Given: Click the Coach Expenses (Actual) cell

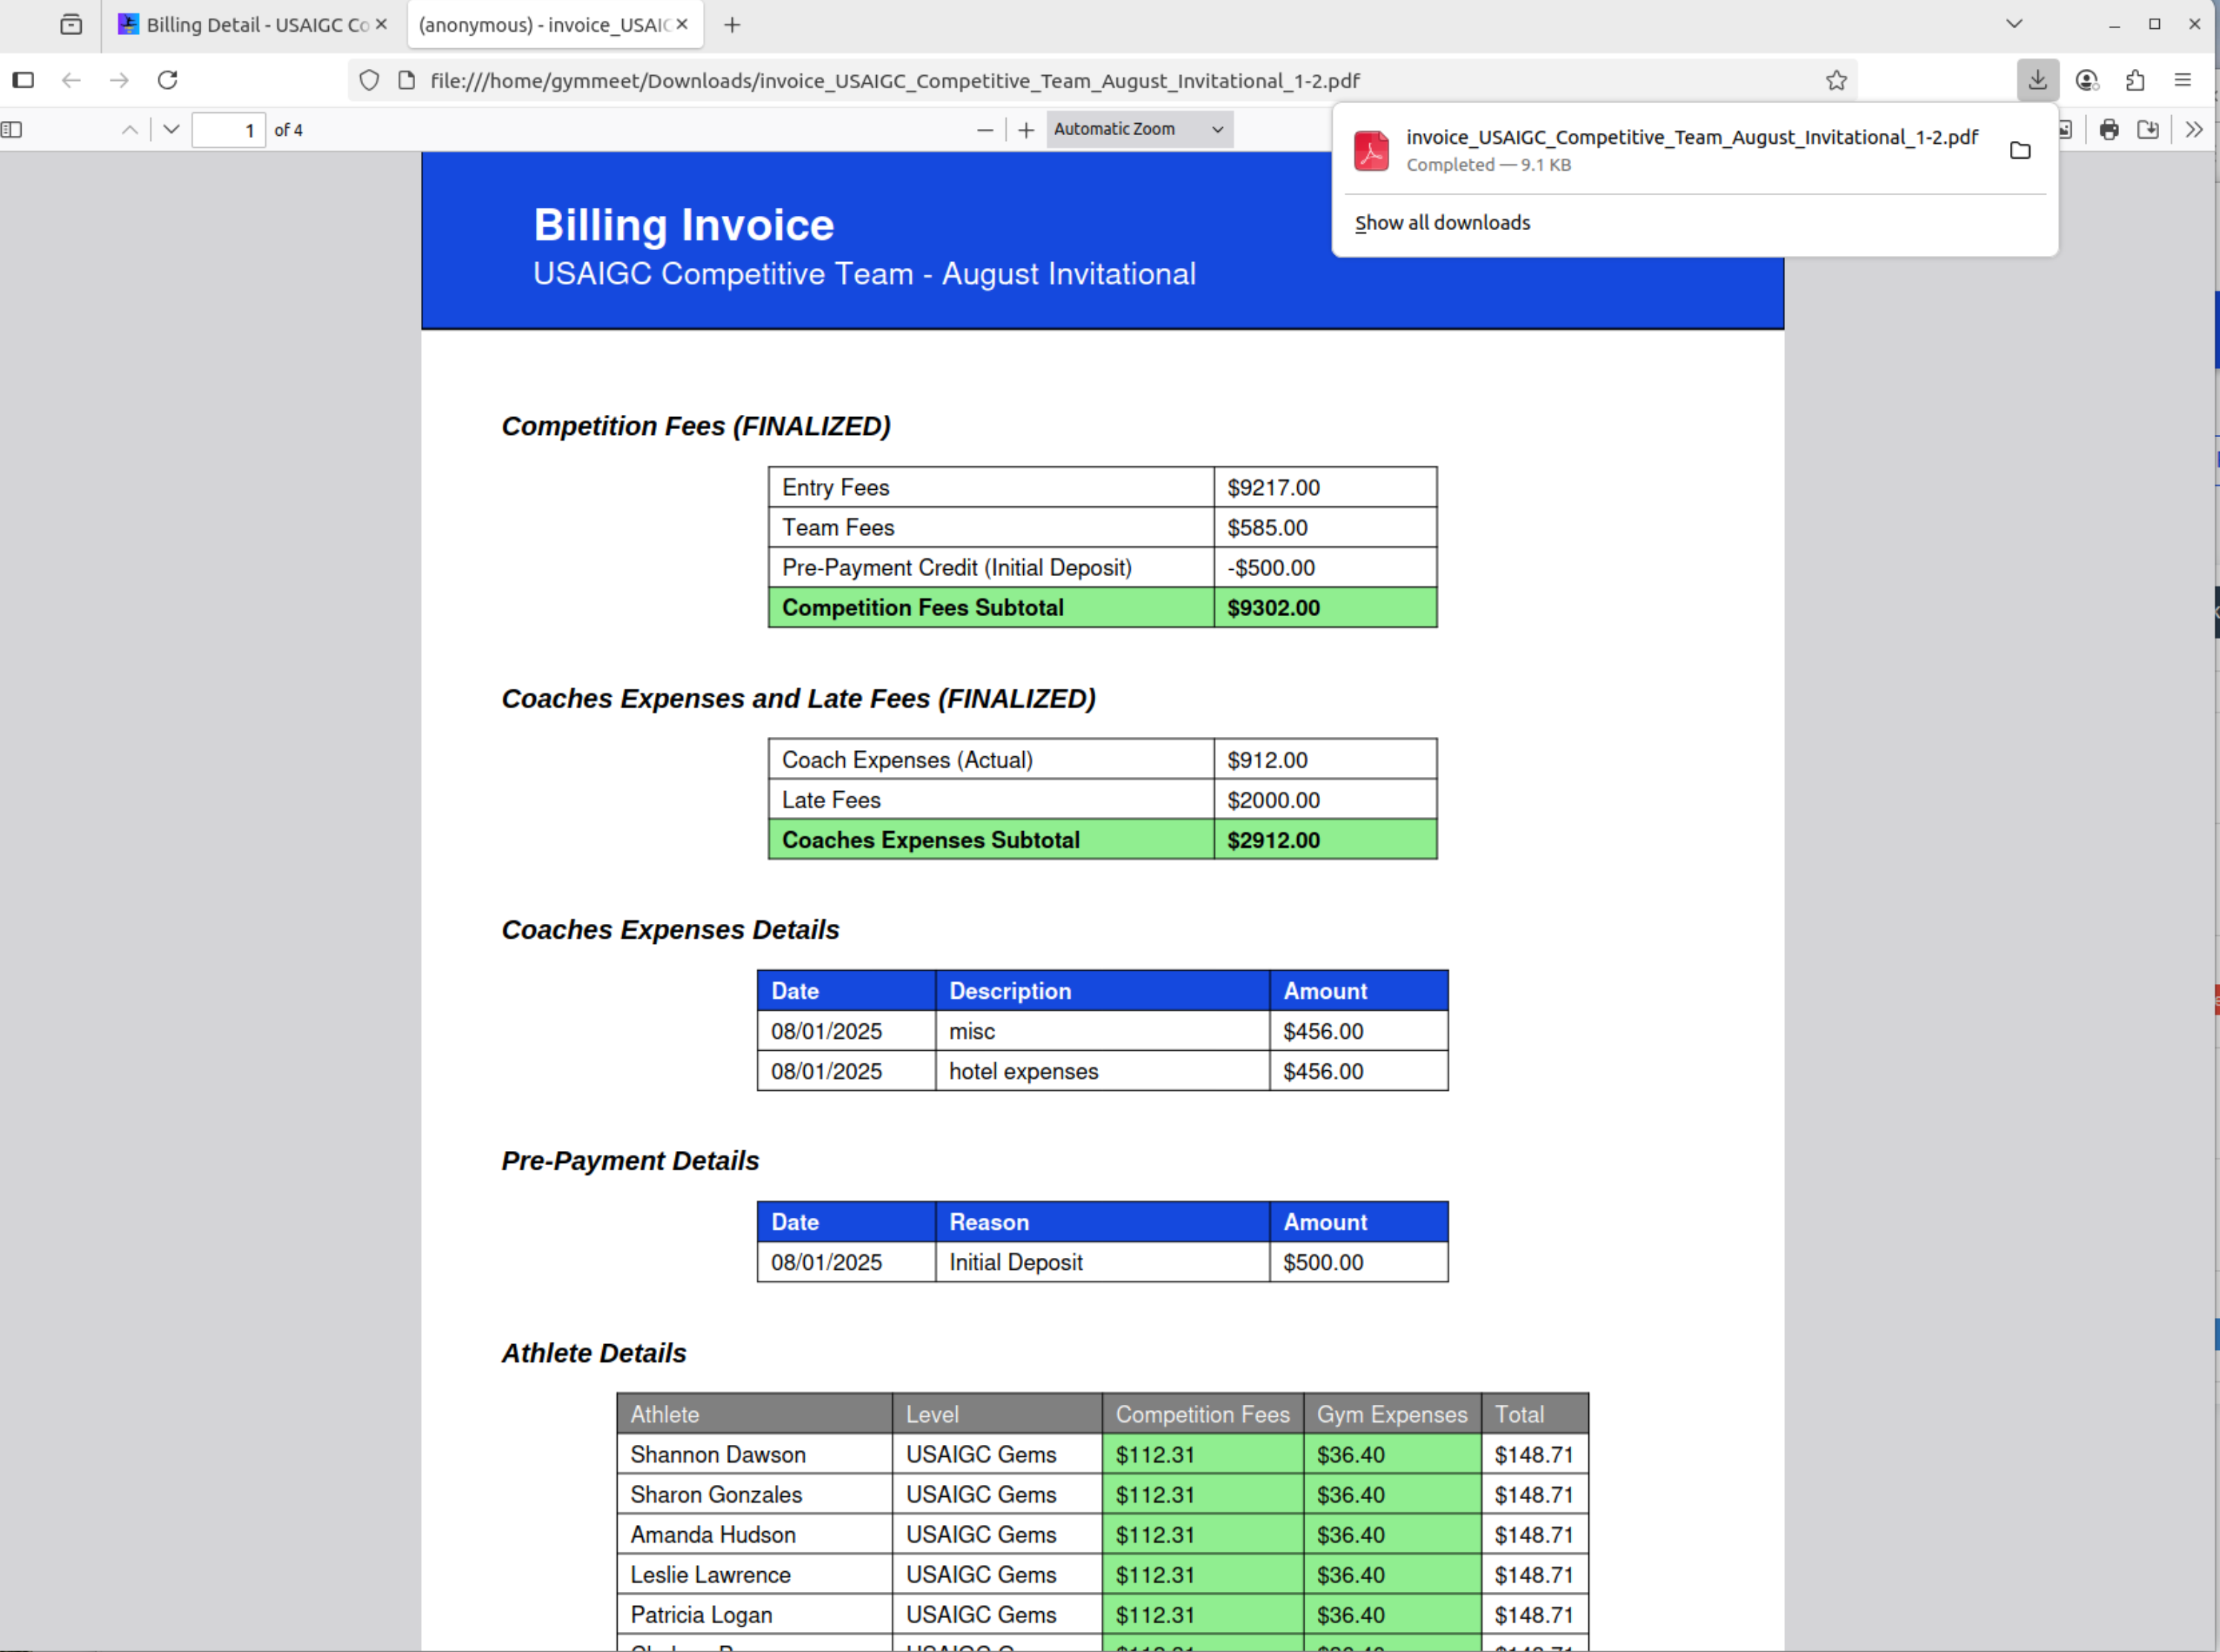Looking at the screenshot, I should [990, 760].
